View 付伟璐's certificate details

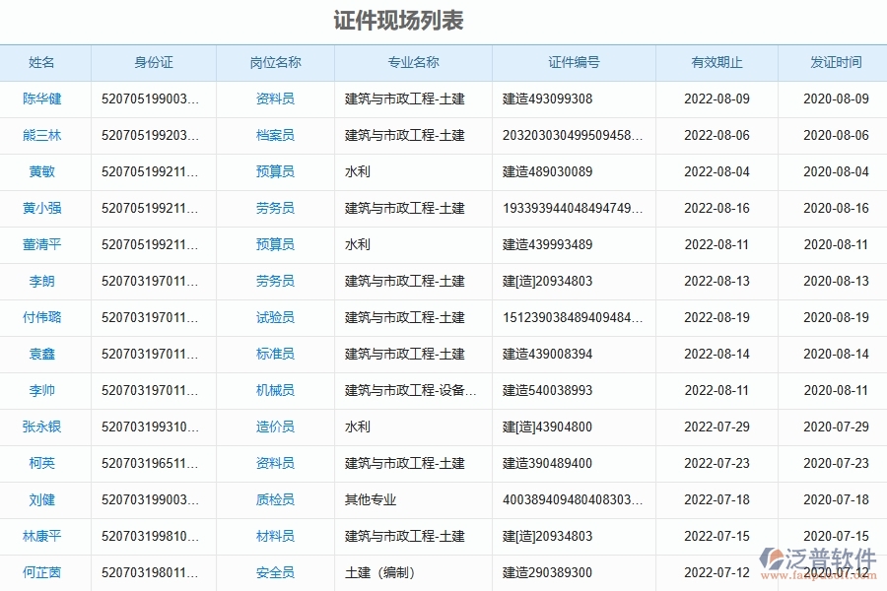pyautogui.click(x=43, y=318)
